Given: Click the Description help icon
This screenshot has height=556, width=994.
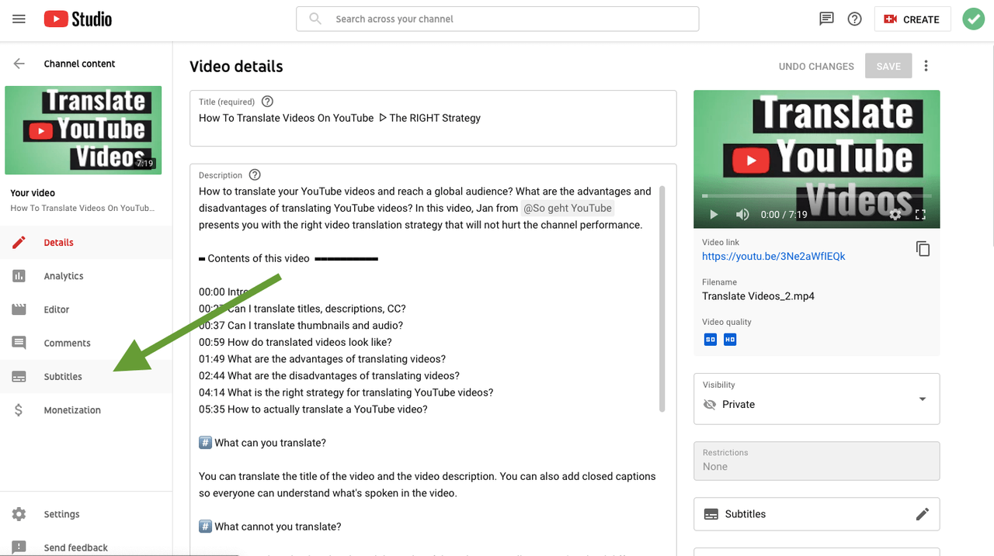Looking at the screenshot, I should pyautogui.click(x=255, y=175).
